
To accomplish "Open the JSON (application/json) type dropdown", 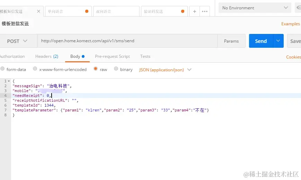I will pos(165,70).
